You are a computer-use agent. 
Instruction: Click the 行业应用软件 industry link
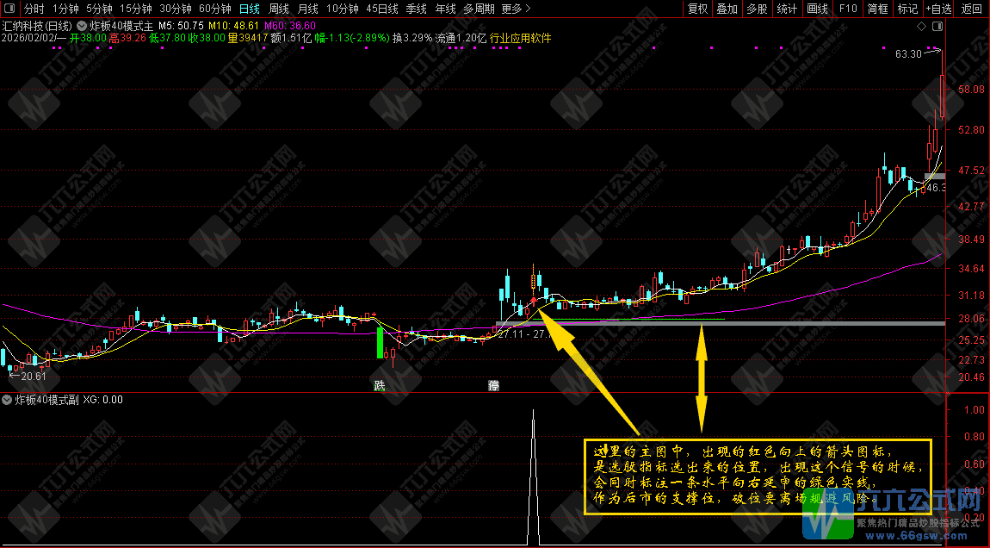(x=520, y=39)
